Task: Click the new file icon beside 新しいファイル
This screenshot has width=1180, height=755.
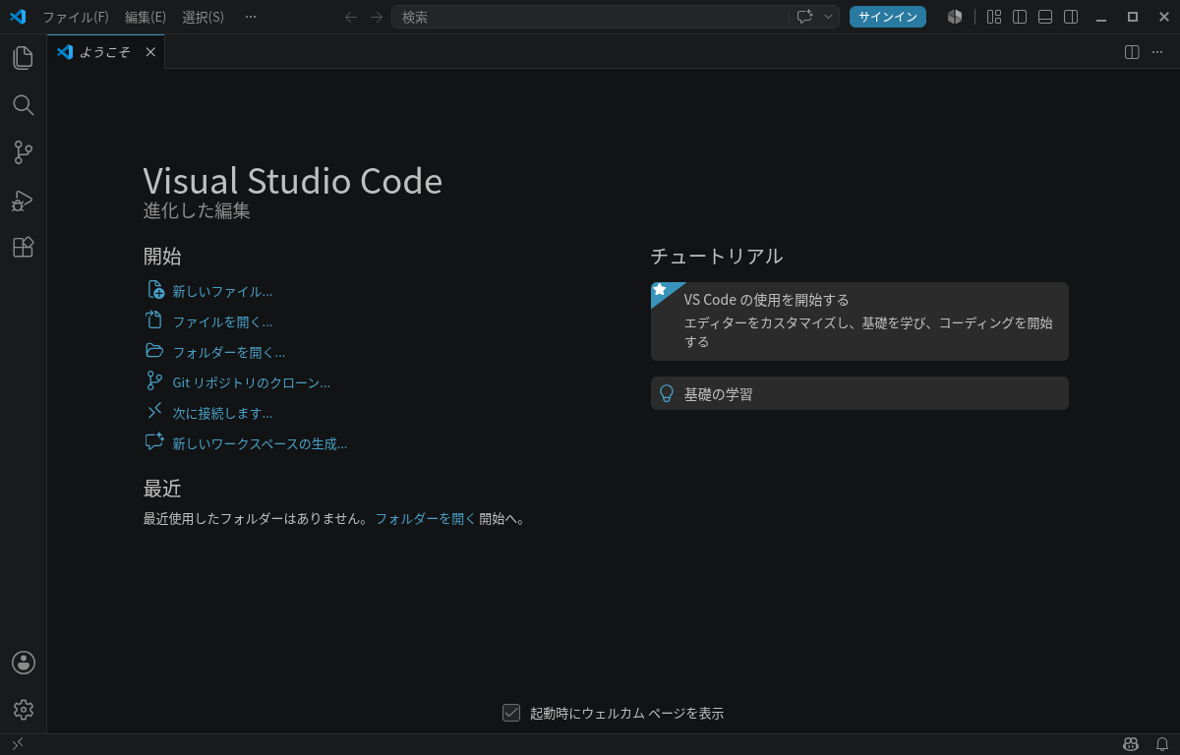Action: 154,289
